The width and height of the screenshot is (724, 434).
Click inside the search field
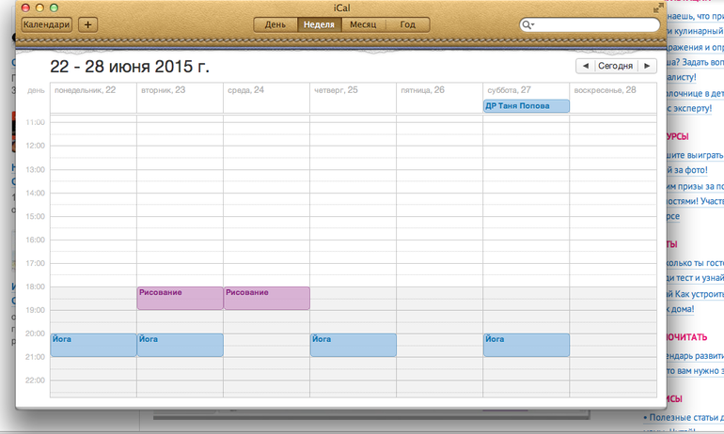[592, 25]
